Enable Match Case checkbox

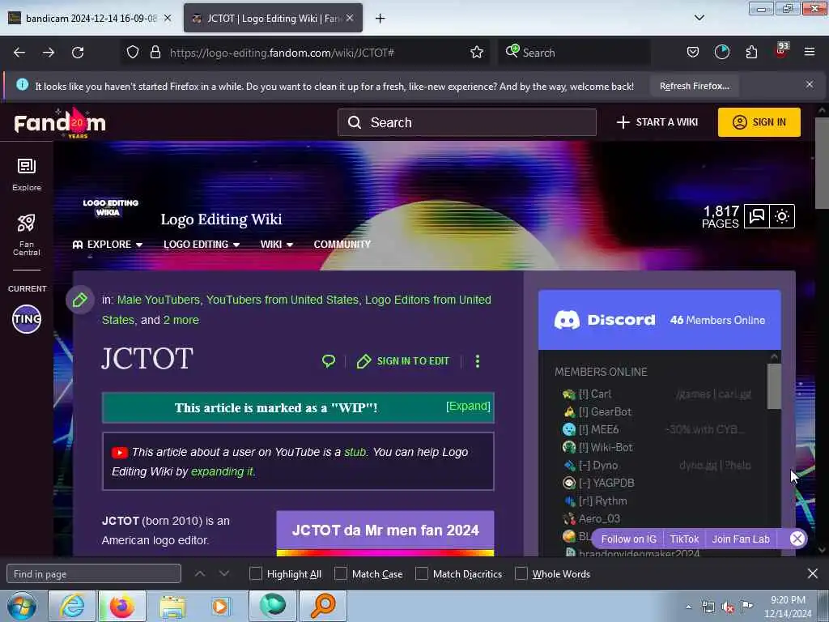pyautogui.click(x=341, y=574)
